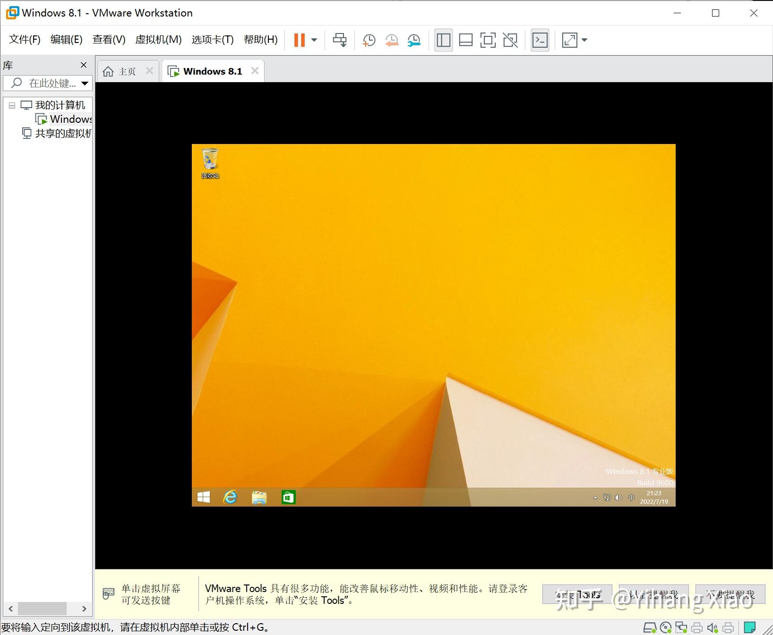Click the 不要提醒我 button
773x635 pixels.
pyautogui.click(x=730, y=594)
